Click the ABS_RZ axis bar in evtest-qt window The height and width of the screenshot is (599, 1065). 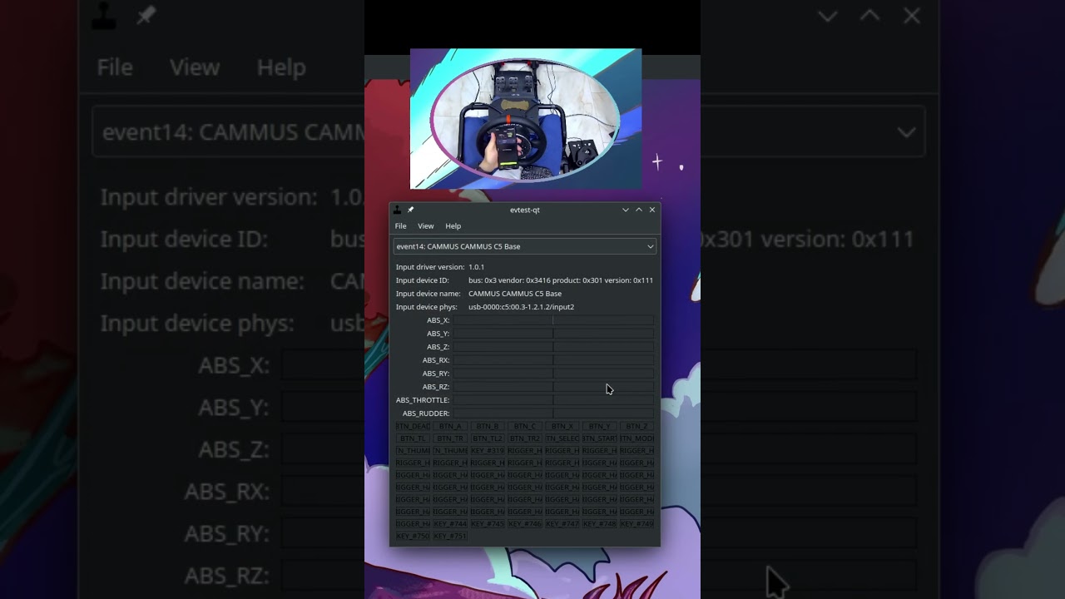553,387
